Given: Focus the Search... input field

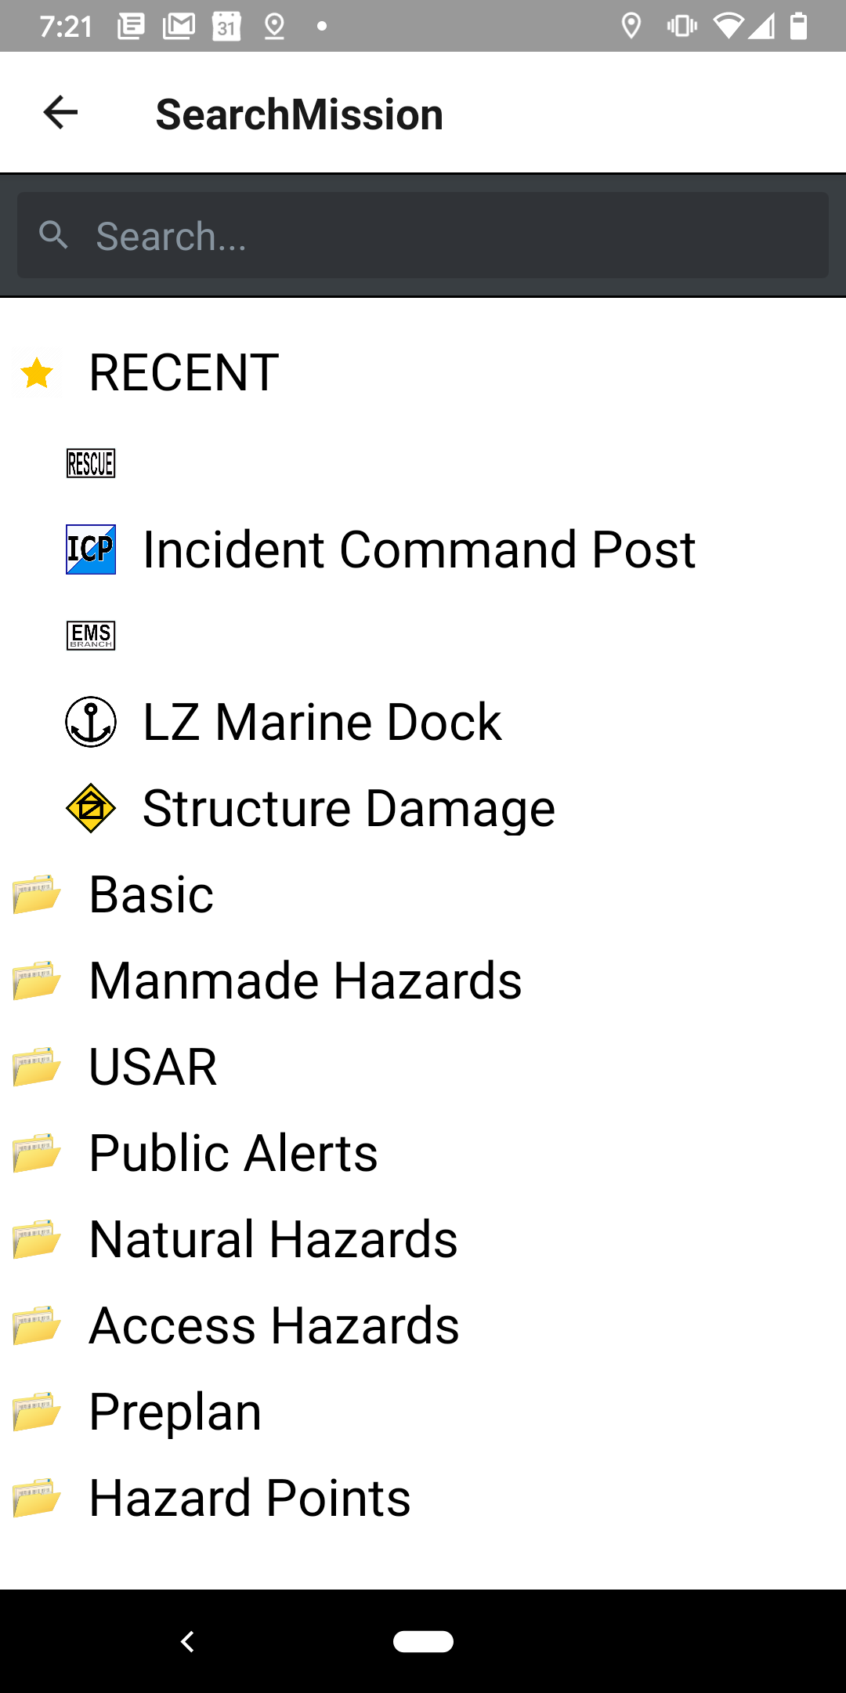Looking at the screenshot, I should coord(423,235).
